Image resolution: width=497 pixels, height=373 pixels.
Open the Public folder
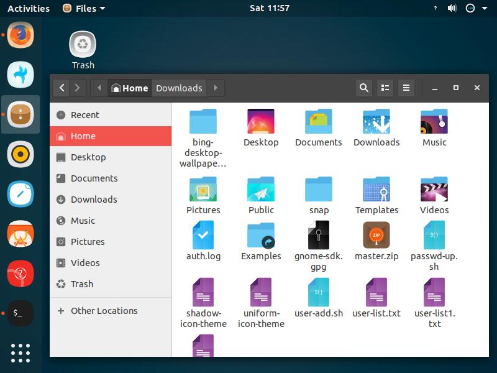260,190
